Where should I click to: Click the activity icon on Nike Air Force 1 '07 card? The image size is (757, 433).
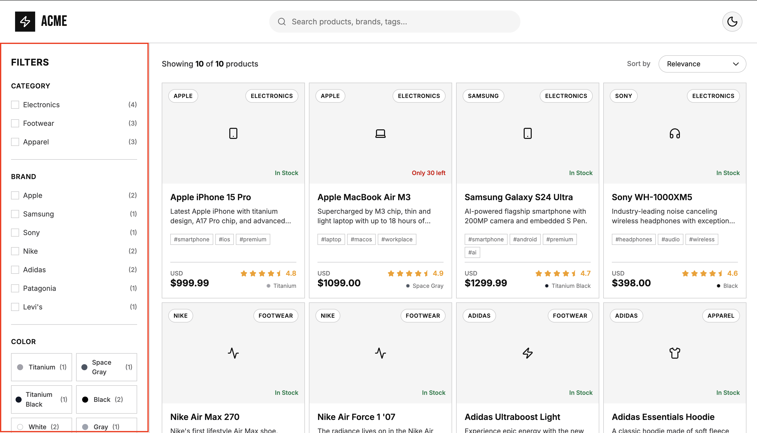click(380, 353)
